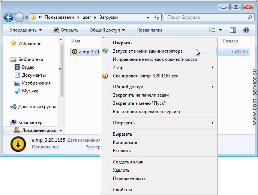The width and height of the screenshot is (258, 195).
Task: Click the large AIMP icon in details pane
Action: click(x=18, y=144)
